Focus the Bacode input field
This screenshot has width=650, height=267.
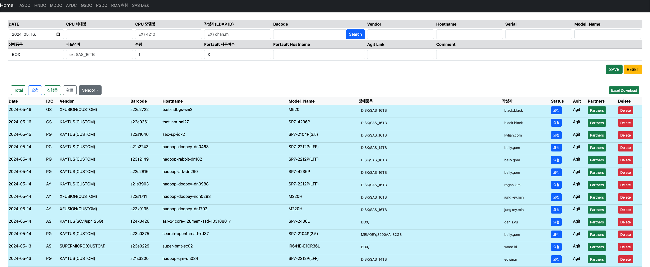[x=309, y=34]
